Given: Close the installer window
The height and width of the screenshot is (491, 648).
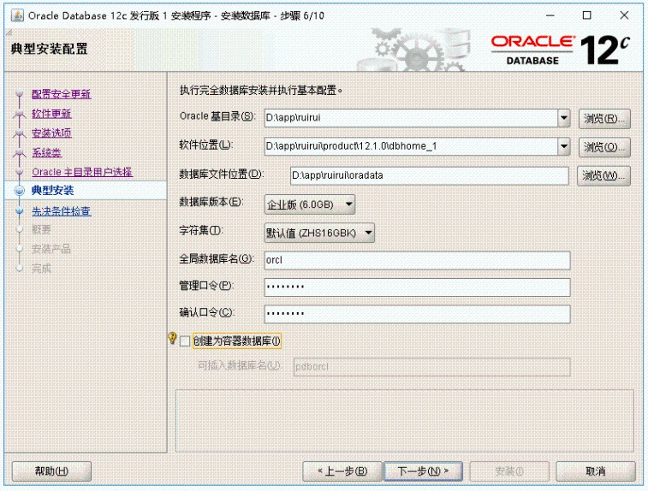Looking at the screenshot, I should (x=624, y=15).
